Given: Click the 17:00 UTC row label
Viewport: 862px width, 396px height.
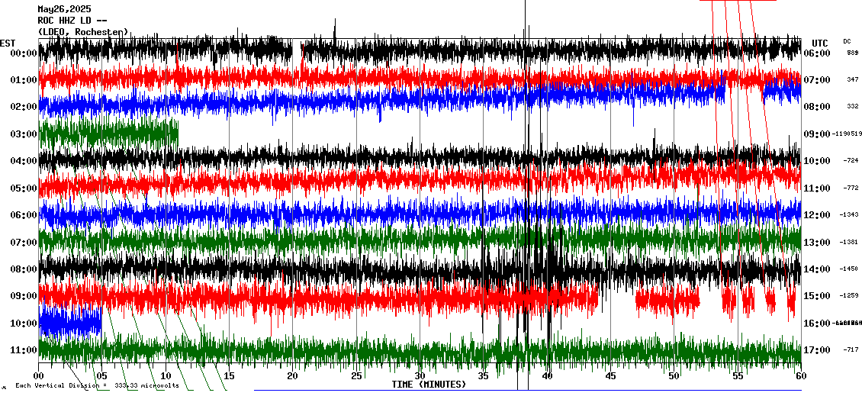Looking at the screenshot, I should pyautogui.click(x=817, y=350).
